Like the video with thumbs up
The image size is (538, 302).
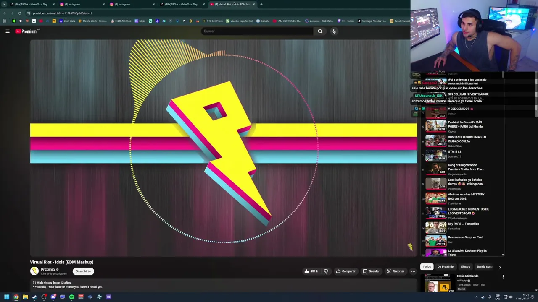311,271
